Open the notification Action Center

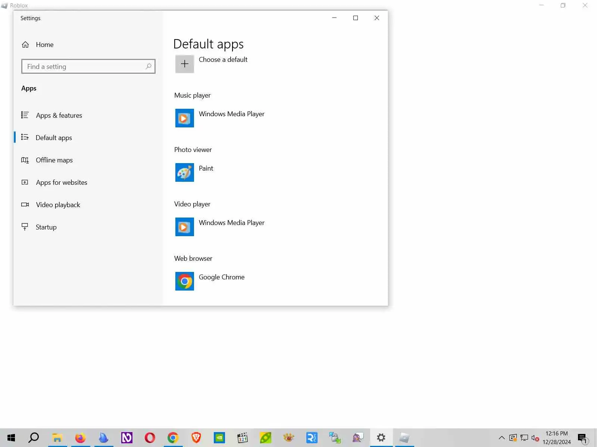pyautogui.click(x=583, y=438)
